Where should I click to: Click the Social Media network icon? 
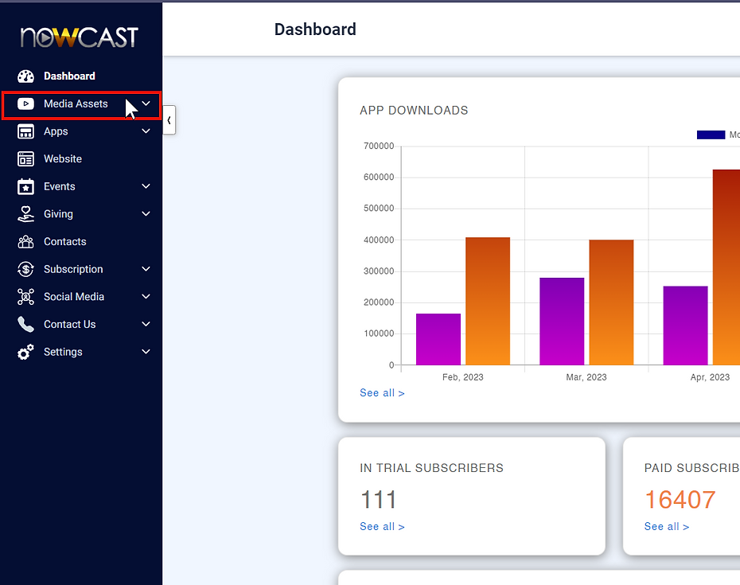pos(26,297)
